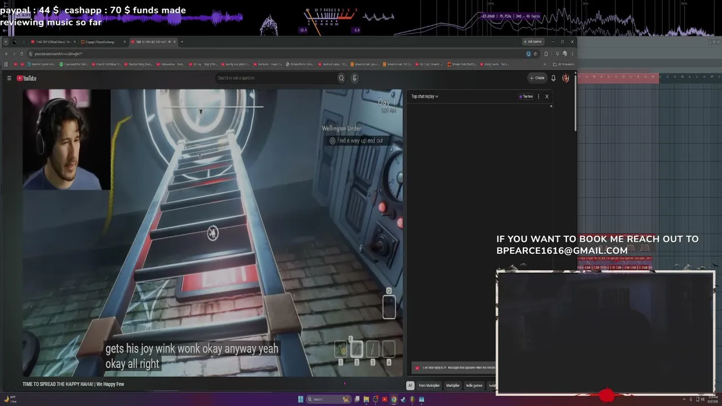Open Google Chrome from the taskbar
Viewport: 722px width, 406px height.
tap(394, 399)
